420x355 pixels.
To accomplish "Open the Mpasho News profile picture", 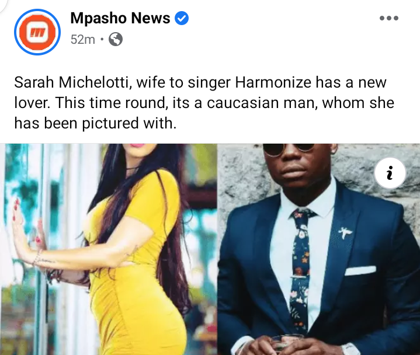I will pos(37,32).
